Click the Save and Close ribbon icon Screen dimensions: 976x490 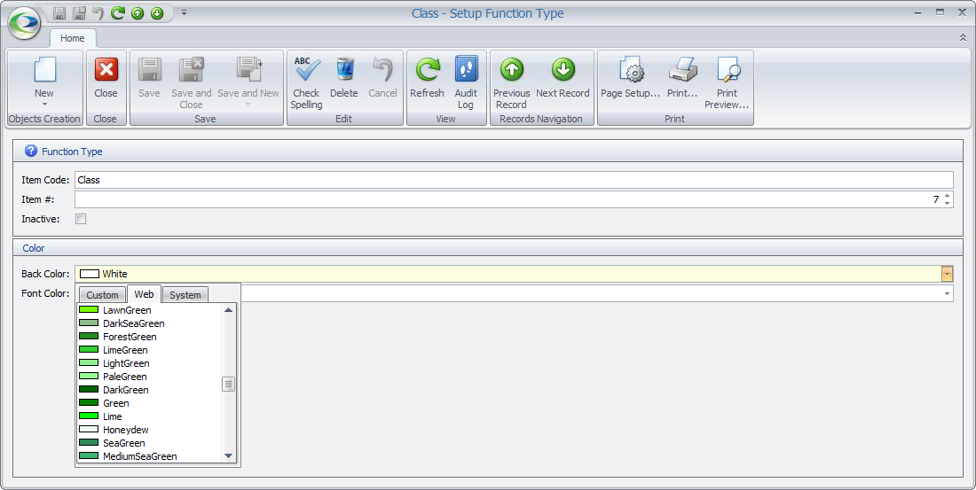pos(191,69)
